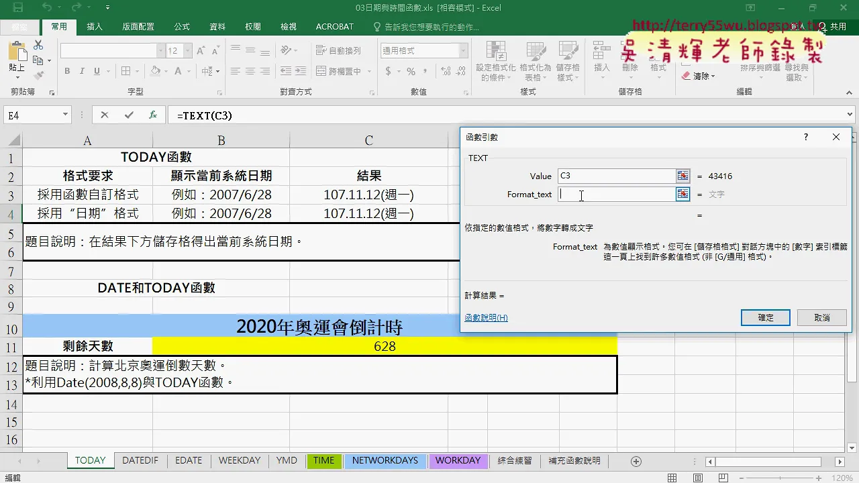This screenshot has width=859, height=483.
Task: Click the Cut scissors icon
Action: click(x=38, y=45)
